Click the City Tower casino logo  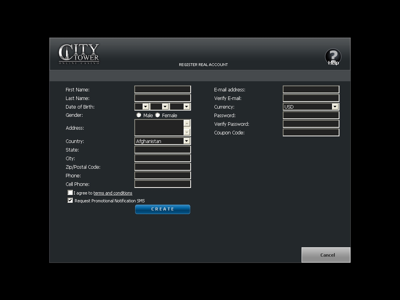pyautogui.click(x=79, y=54)
